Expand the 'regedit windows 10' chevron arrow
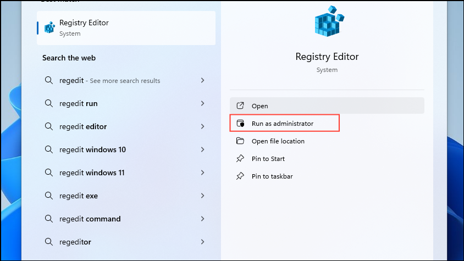The image size is (464, 261). 202,149
